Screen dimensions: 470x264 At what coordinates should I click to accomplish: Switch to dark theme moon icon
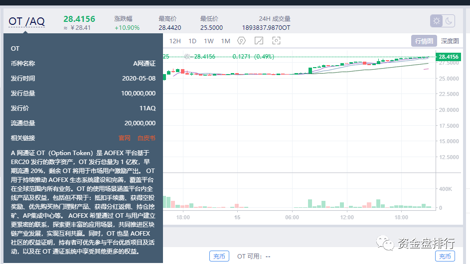point(449,21)
